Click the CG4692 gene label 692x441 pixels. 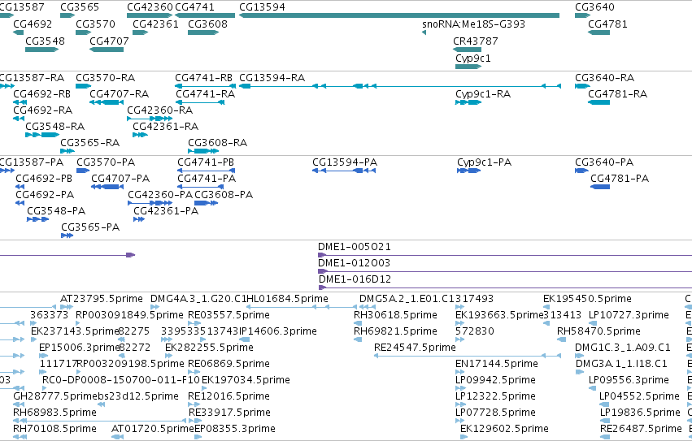click(x=33, y=24)
